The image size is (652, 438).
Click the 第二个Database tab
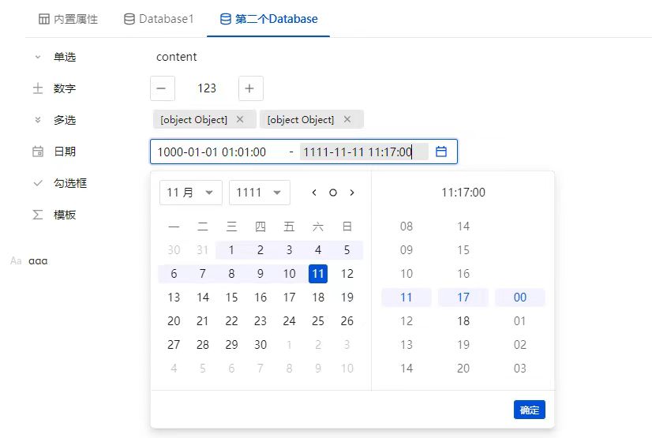pos(268,19)
